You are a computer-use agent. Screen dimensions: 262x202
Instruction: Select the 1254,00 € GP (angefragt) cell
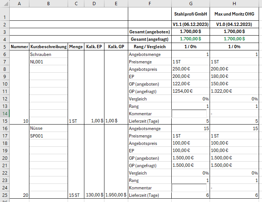(190, 91)
